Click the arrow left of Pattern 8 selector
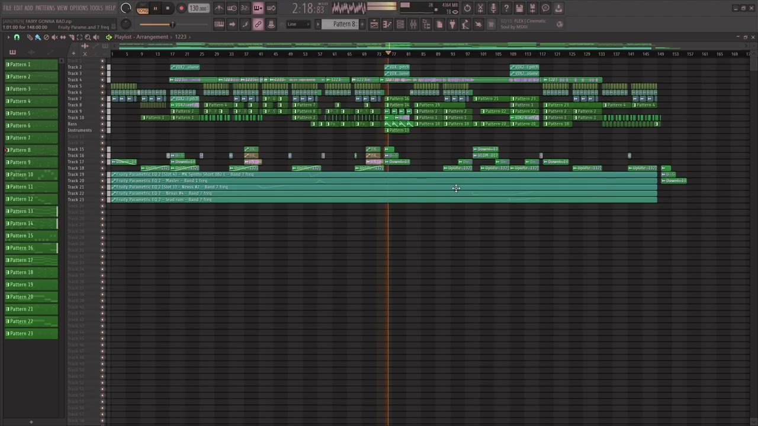 pyautogui.click(x=318, y=24)
